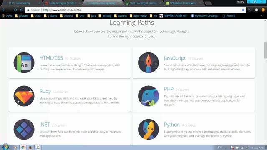Click the browser home icon
Screen dimensions: 267x150
[x=21, y=10]
